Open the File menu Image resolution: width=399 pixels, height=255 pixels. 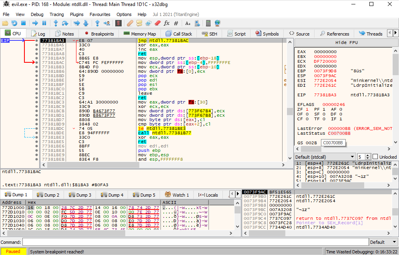click(x=6, y=14)
